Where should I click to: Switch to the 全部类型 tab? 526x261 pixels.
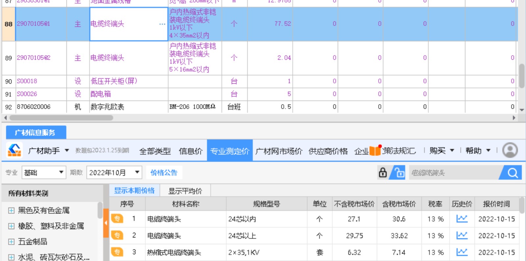coord(155,151)
